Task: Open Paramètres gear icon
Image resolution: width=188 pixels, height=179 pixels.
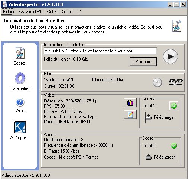Action: 20,78
